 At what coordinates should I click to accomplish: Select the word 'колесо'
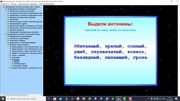[x=136, y=52]
